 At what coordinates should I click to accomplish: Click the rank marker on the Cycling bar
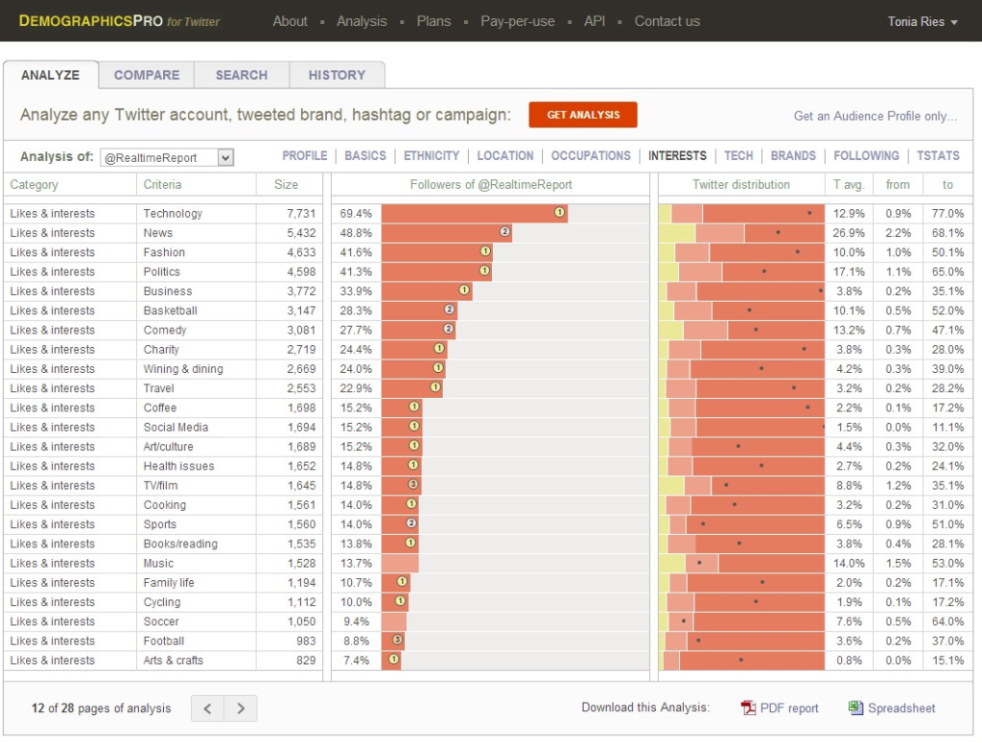tap(400, 601)
